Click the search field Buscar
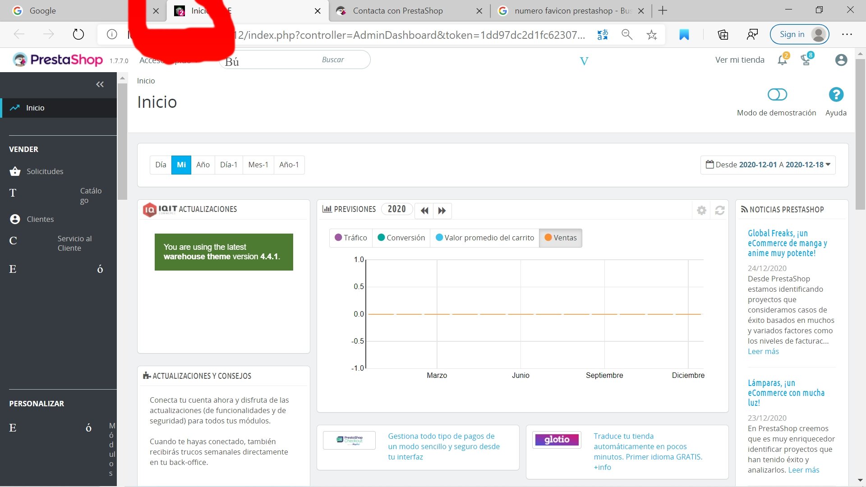Viewport: 866px width, 487px height. click(295, 60)
